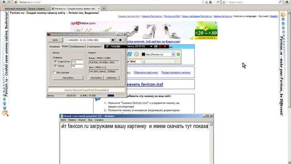This screenshot has height=164, width=291.
Task: Click the ad choices icon on banner
Action: 216,23
